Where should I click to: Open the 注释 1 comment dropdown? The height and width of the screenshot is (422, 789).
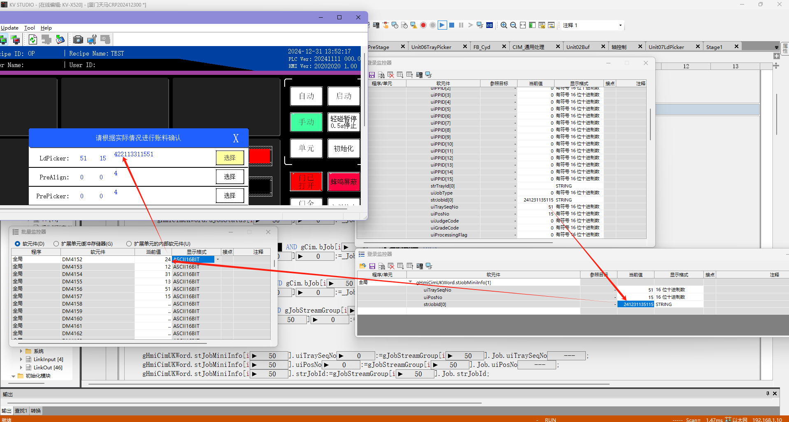tap(620, 26)
